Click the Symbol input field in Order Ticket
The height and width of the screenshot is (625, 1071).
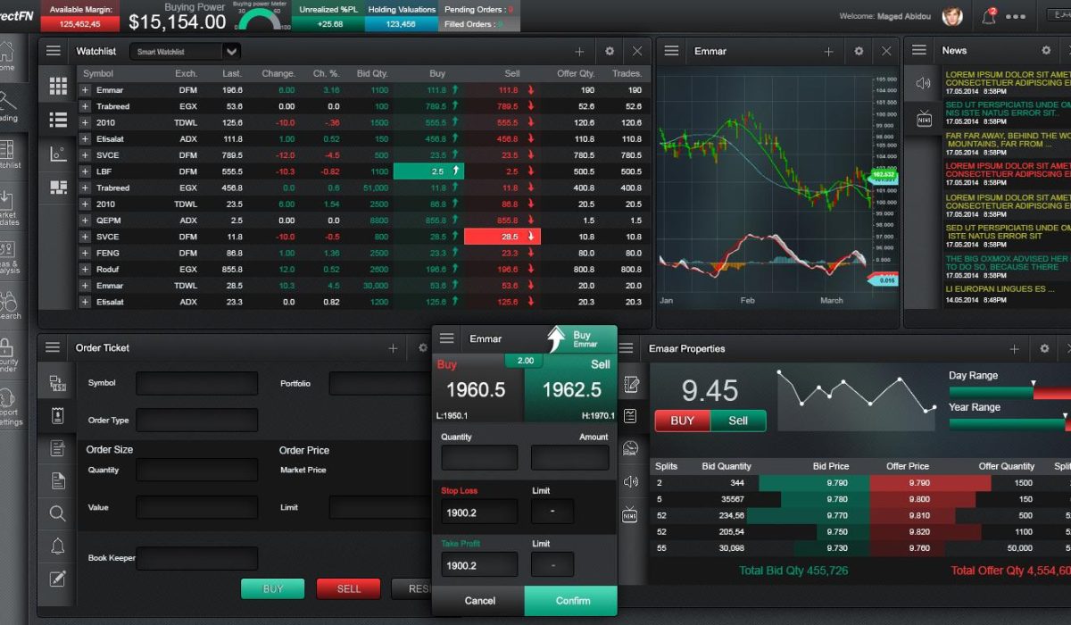coord(196,384)
